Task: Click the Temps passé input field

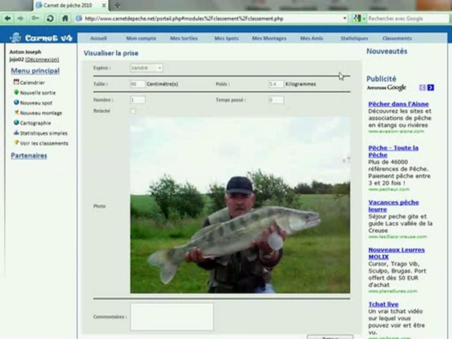Action: (x=276, y=100)
